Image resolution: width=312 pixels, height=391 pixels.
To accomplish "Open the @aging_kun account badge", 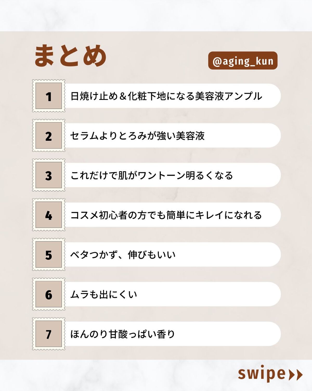I will (x=243, y=61).
